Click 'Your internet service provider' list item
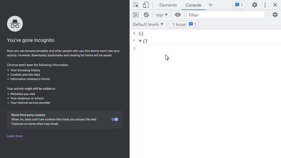 click(x=30, y=103)
